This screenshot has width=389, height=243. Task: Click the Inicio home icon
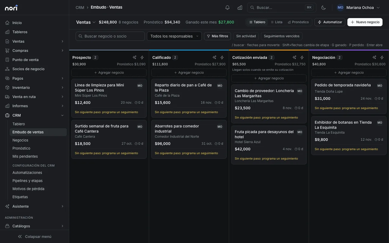click(8, 23)
